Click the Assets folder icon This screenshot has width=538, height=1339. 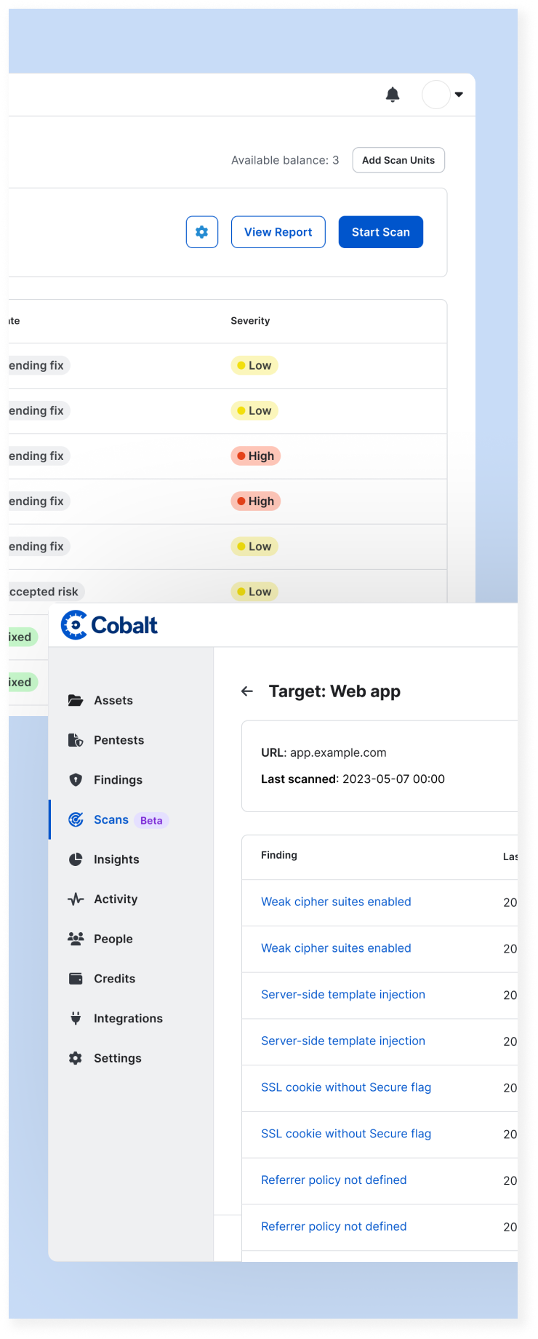(76, 700)
